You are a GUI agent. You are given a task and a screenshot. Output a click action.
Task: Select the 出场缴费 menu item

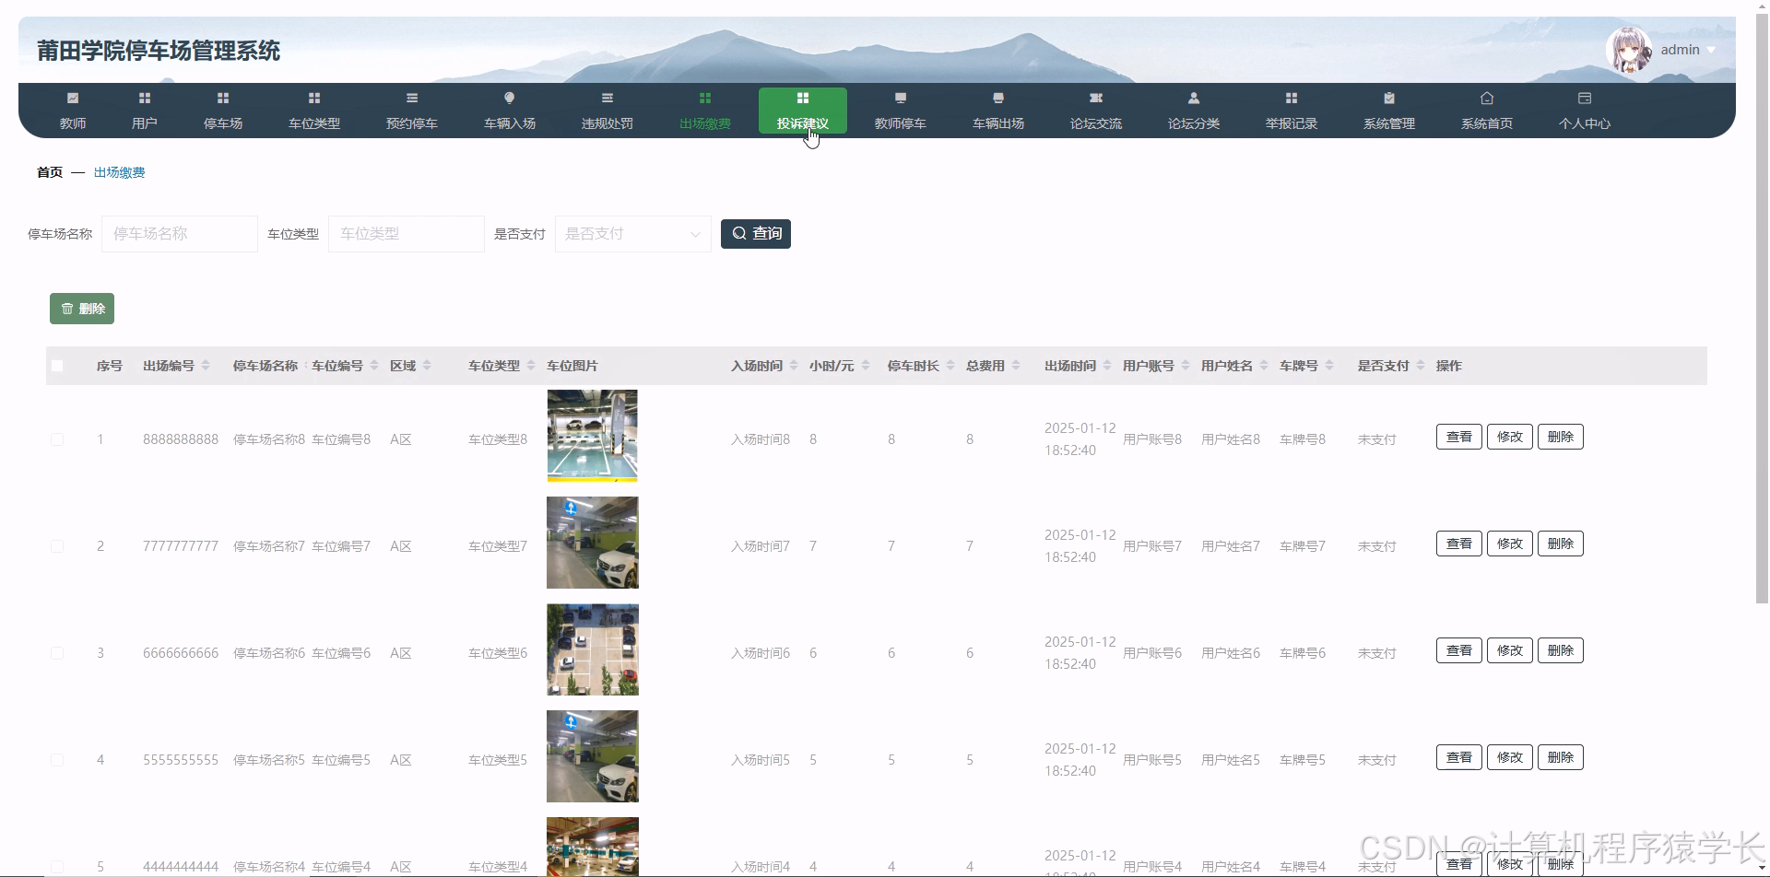tap(705, 111)
